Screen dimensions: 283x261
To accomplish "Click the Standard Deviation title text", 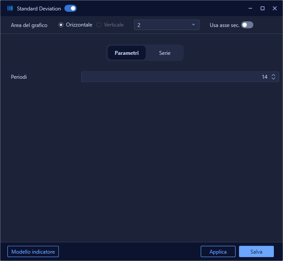I will (39, 8).
